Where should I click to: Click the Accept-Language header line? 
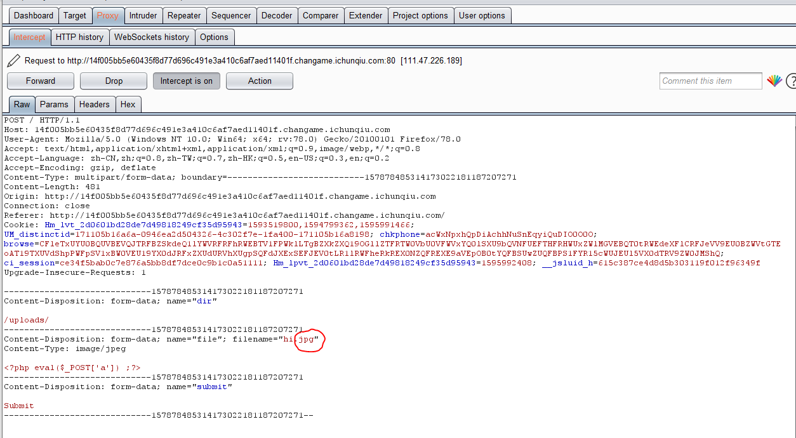tap(197, 158)
